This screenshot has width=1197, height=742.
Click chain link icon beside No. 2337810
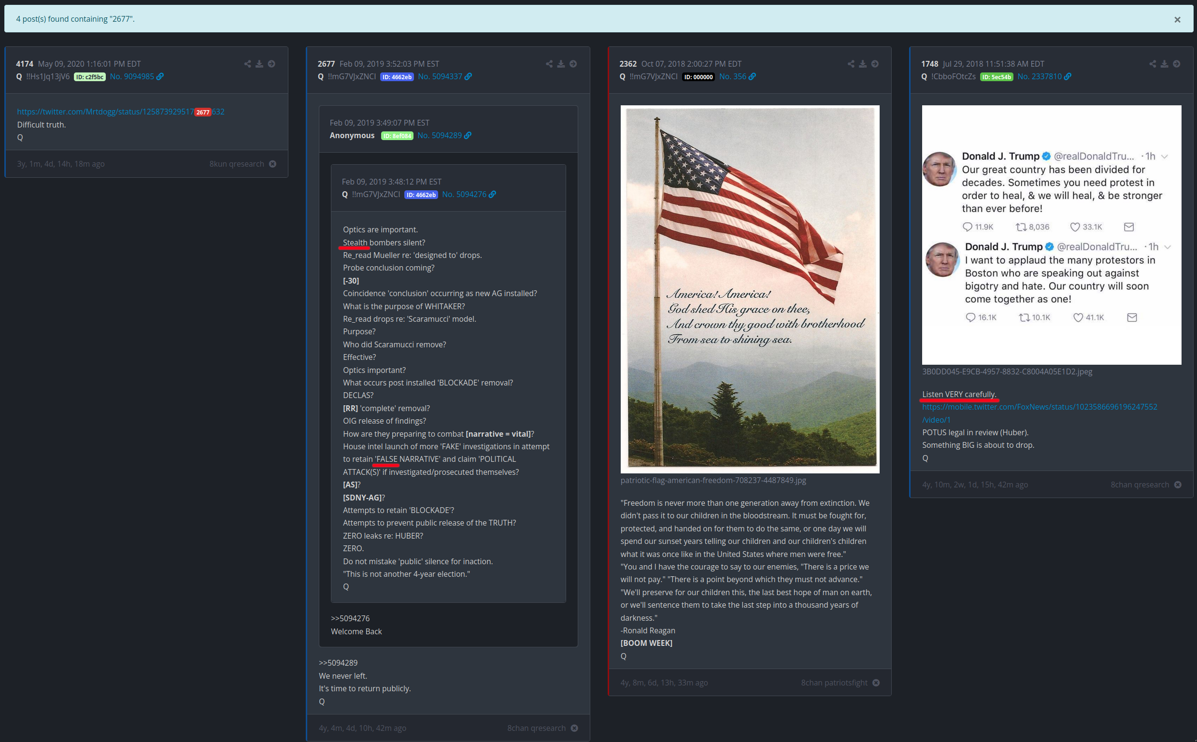pyautogui.click(x=1068, y=76)
